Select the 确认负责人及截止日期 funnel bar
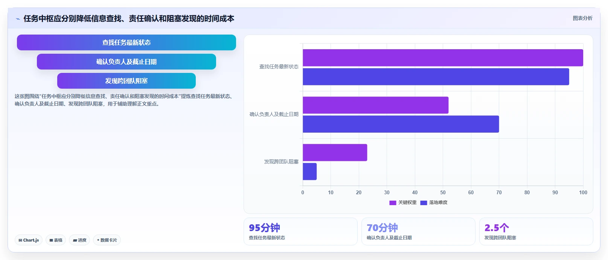608x260 pixels. pos(126,62)
